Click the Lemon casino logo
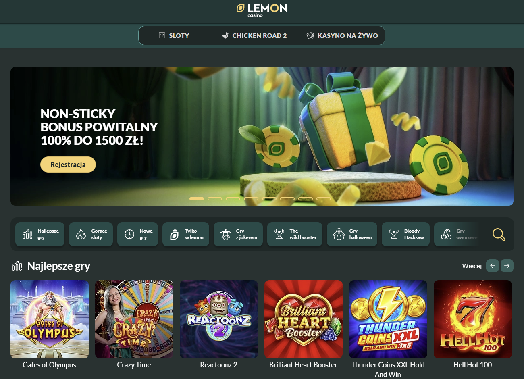Image resolution: width=524 pixels, height=379 pixels. pos(262,10)
